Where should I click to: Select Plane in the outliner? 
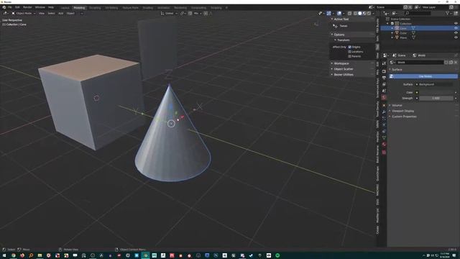pos(403,37)
